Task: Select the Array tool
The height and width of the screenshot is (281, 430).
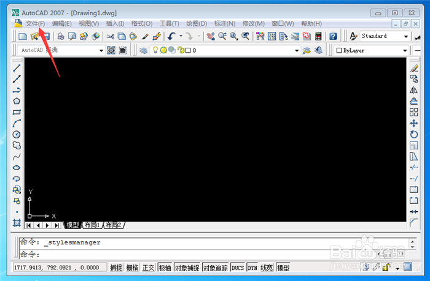Action: 414,113
